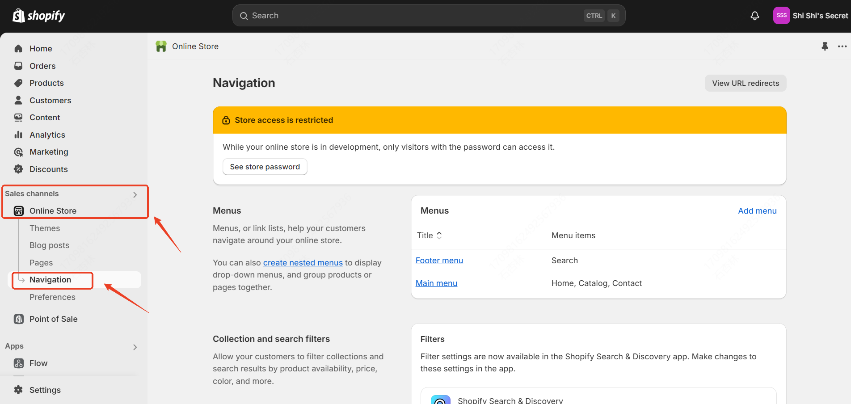
Task: Click the Customers person icon
Action: 18,100
